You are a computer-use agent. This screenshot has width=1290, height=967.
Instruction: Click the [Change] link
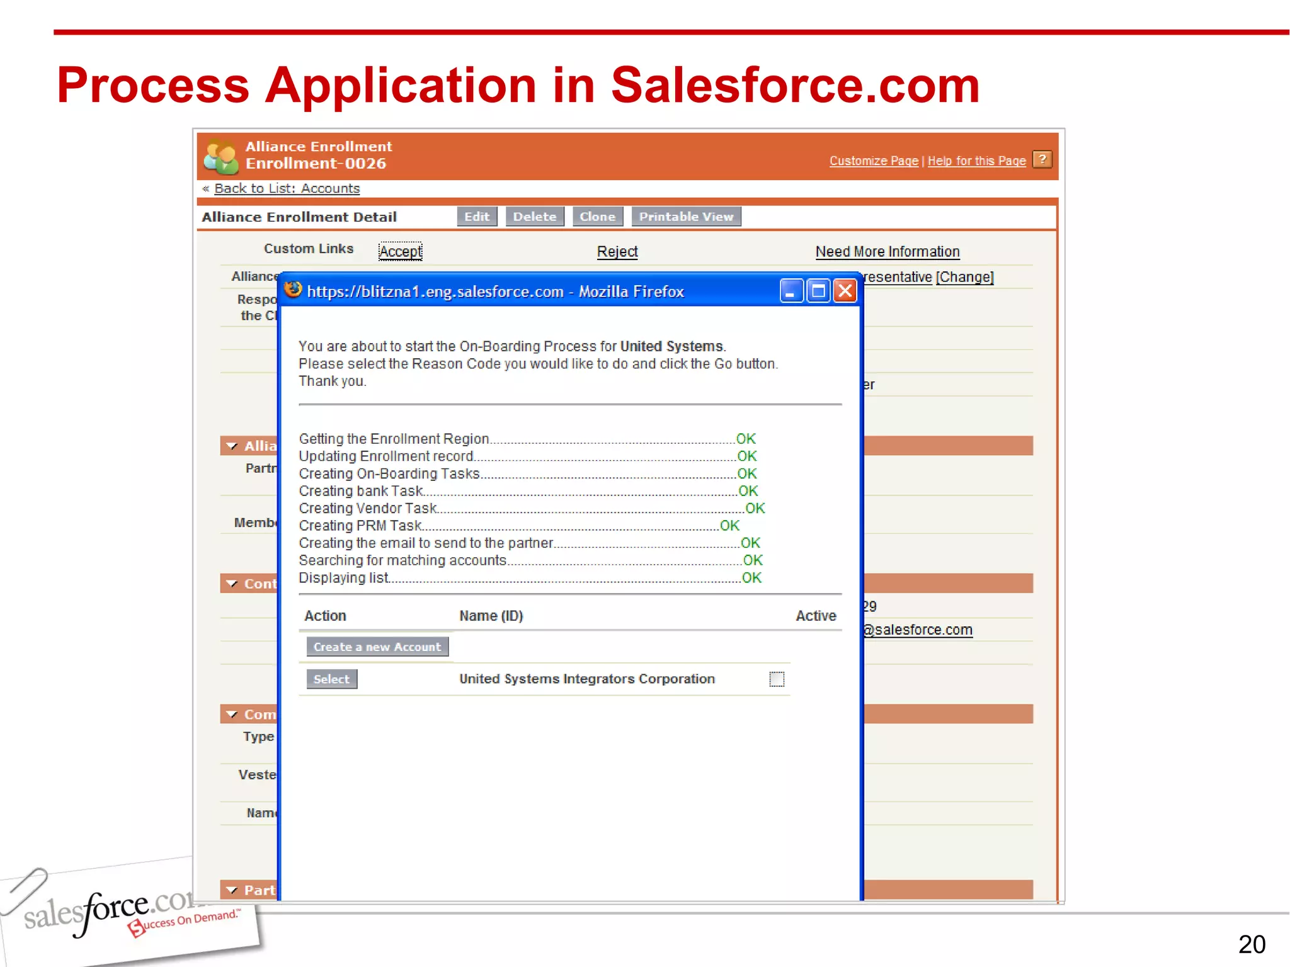pos(964,277)
